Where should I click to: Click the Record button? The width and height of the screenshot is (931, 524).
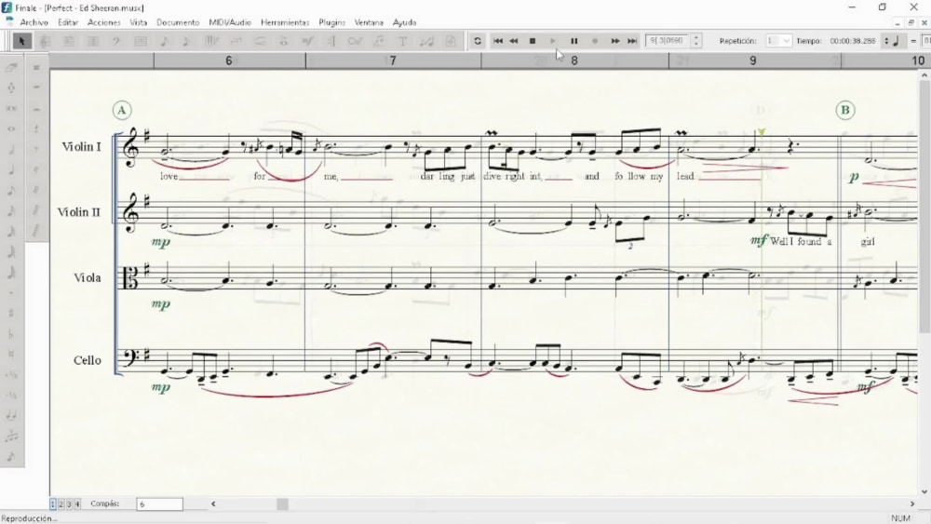point(595,41)
